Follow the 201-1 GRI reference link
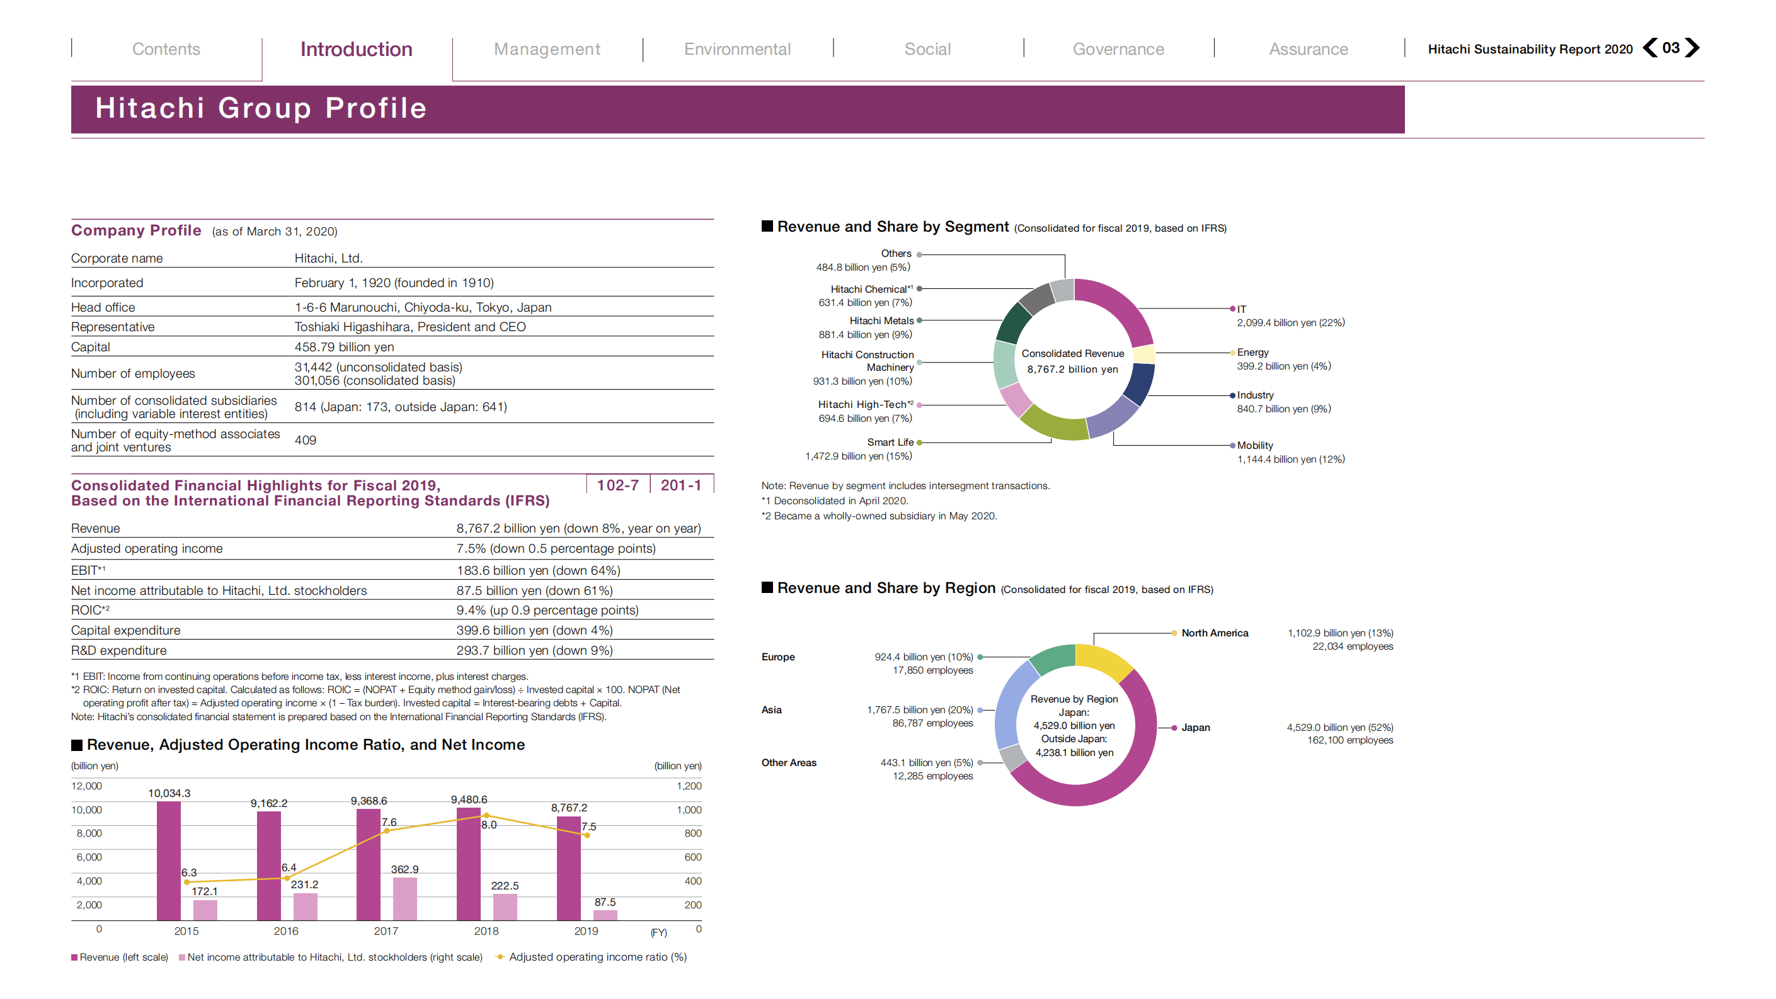Screen dimensions: 1776x999 coord(680,485)
